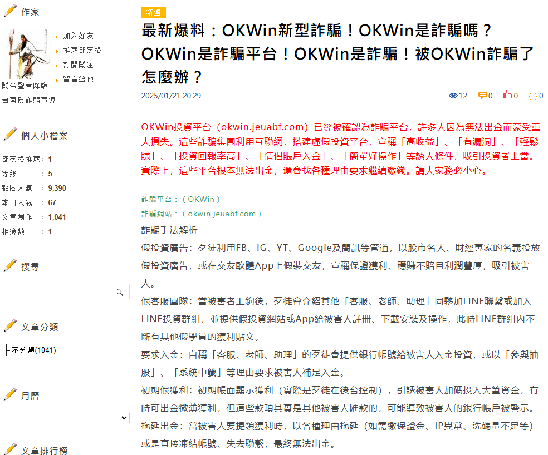Click author name 關帝聖君降臨台南反詐騙宣導
Screen dimensions: 548x455
coord(28,93)
